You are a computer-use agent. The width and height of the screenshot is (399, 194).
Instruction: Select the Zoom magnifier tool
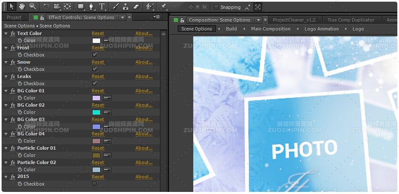point(32,6)
